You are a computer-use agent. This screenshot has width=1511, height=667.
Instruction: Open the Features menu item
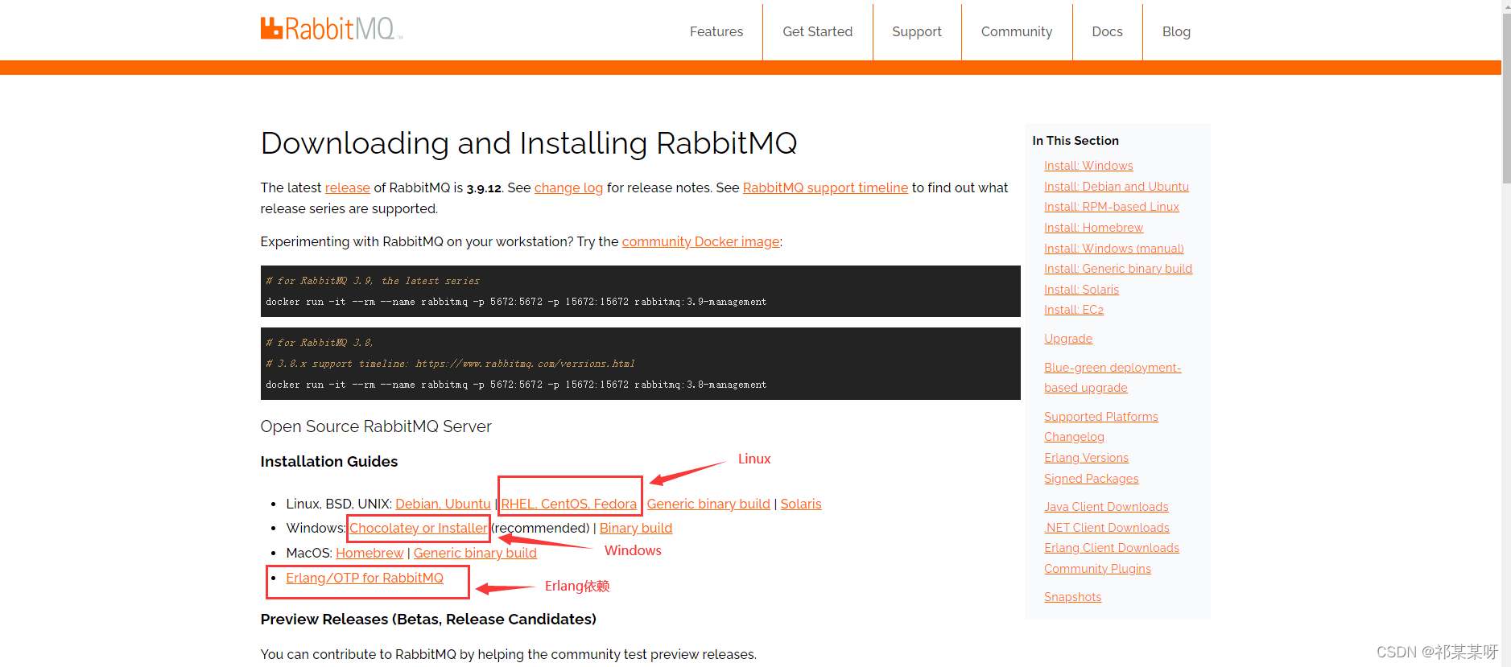pyautogui.click(x=716, y=31)
